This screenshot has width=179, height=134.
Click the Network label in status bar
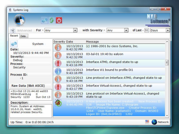click(x=163, y=122)
